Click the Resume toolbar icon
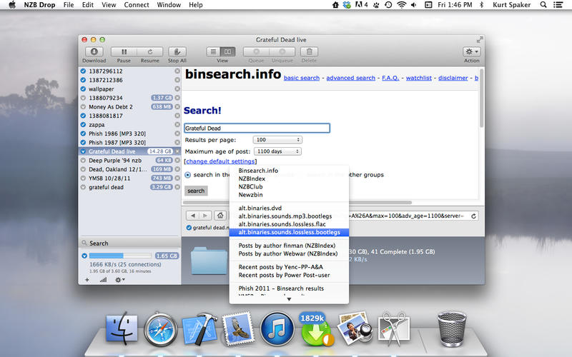This screenshot has height=357, width=572. coord(150,51)
